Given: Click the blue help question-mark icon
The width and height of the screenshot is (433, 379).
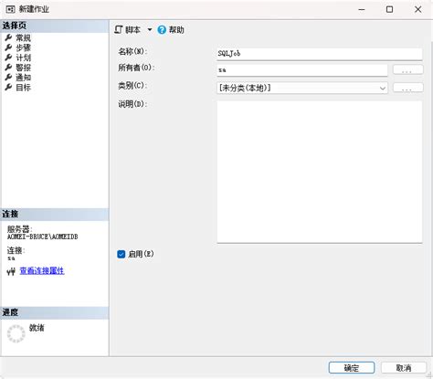Looking at the screenshot, I should point(162,30).
